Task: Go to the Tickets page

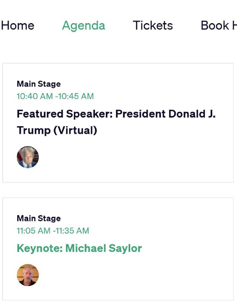Action: point(153,25)
